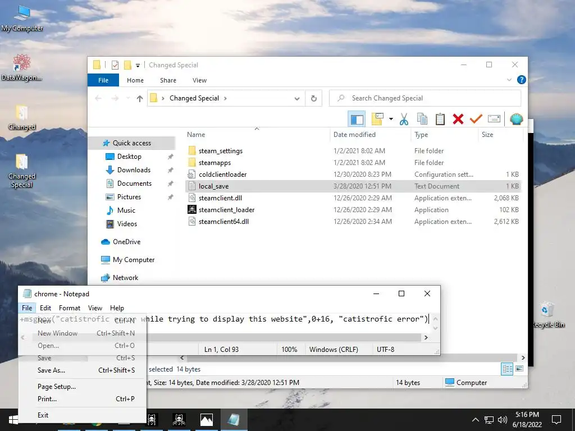Image resolution: width=575 pixels, height=431 pixels.
Task: Click the Forward navigation arrow
Action: point(115,98)
